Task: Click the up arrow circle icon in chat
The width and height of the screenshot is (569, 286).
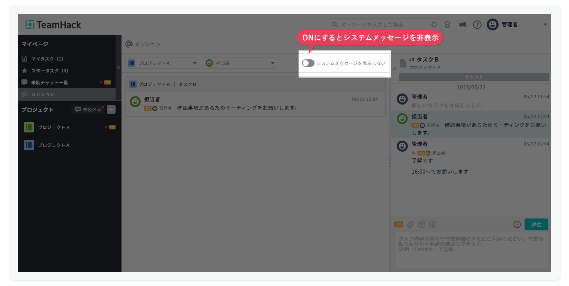Action: pos(422,224)
